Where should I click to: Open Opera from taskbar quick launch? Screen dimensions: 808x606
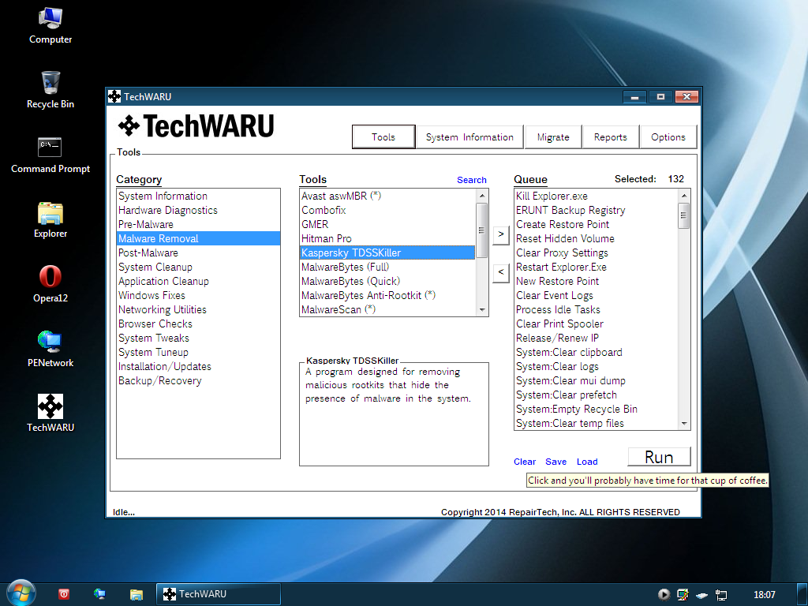point(64,594)
